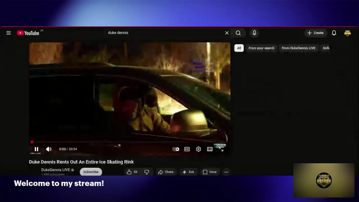Click the video title about Ice Skating Rink
Image resolution: width=359 pixels, height=202 pixels.
point(81,162)
